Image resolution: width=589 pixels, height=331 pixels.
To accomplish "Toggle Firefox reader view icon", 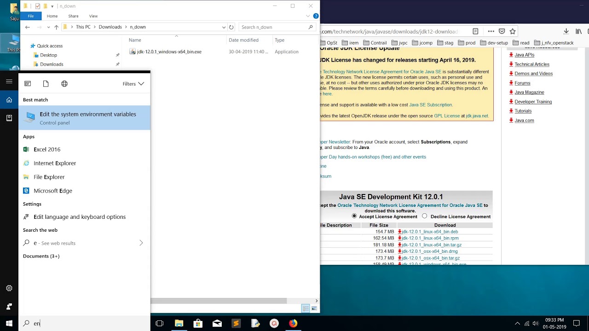I will click(475, 31).
